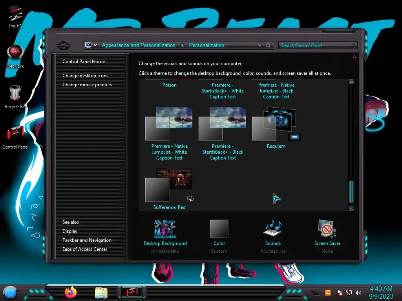Screen dimensions: 402x301
Task: Open Change mouse pointers link
Action: tap(87, 85)
